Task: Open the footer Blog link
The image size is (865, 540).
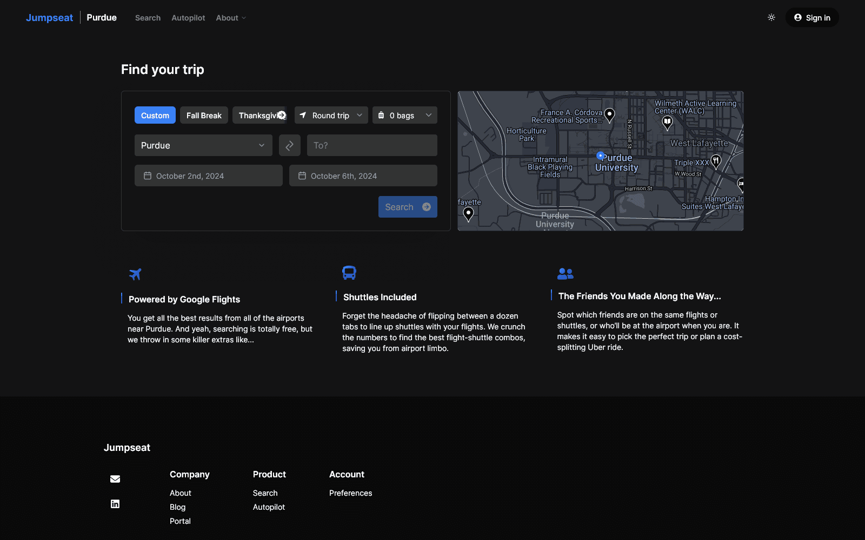Action: point(177,507)
